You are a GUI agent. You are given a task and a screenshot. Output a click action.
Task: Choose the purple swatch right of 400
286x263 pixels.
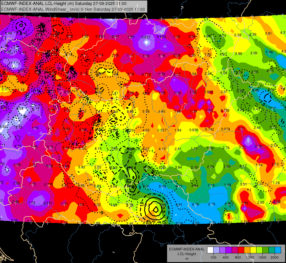point(229,250)
